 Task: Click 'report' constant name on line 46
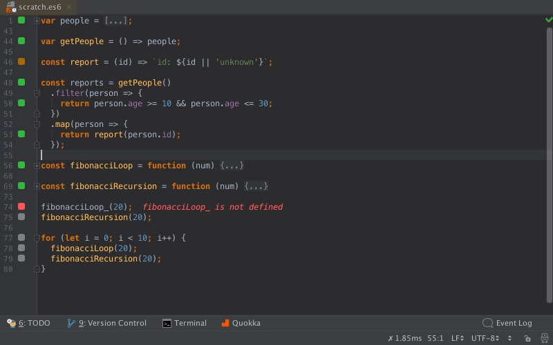[84, 62]
